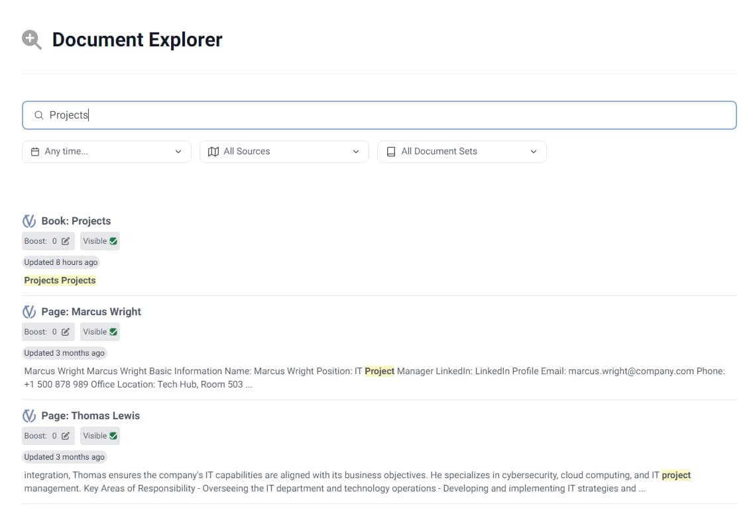Edit boost for Marcus Wright page
Viewport: 753px width, 508px height.
click(x=65, y=332)
